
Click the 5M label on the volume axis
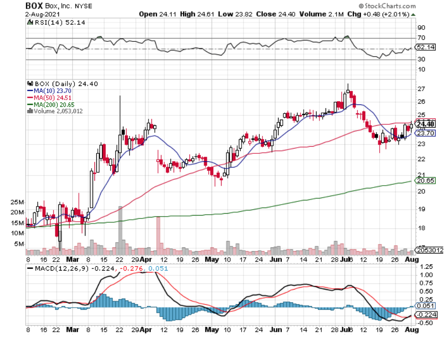[x=19, y=244]
